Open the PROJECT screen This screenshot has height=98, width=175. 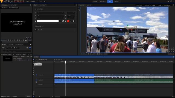pos(103,2)
